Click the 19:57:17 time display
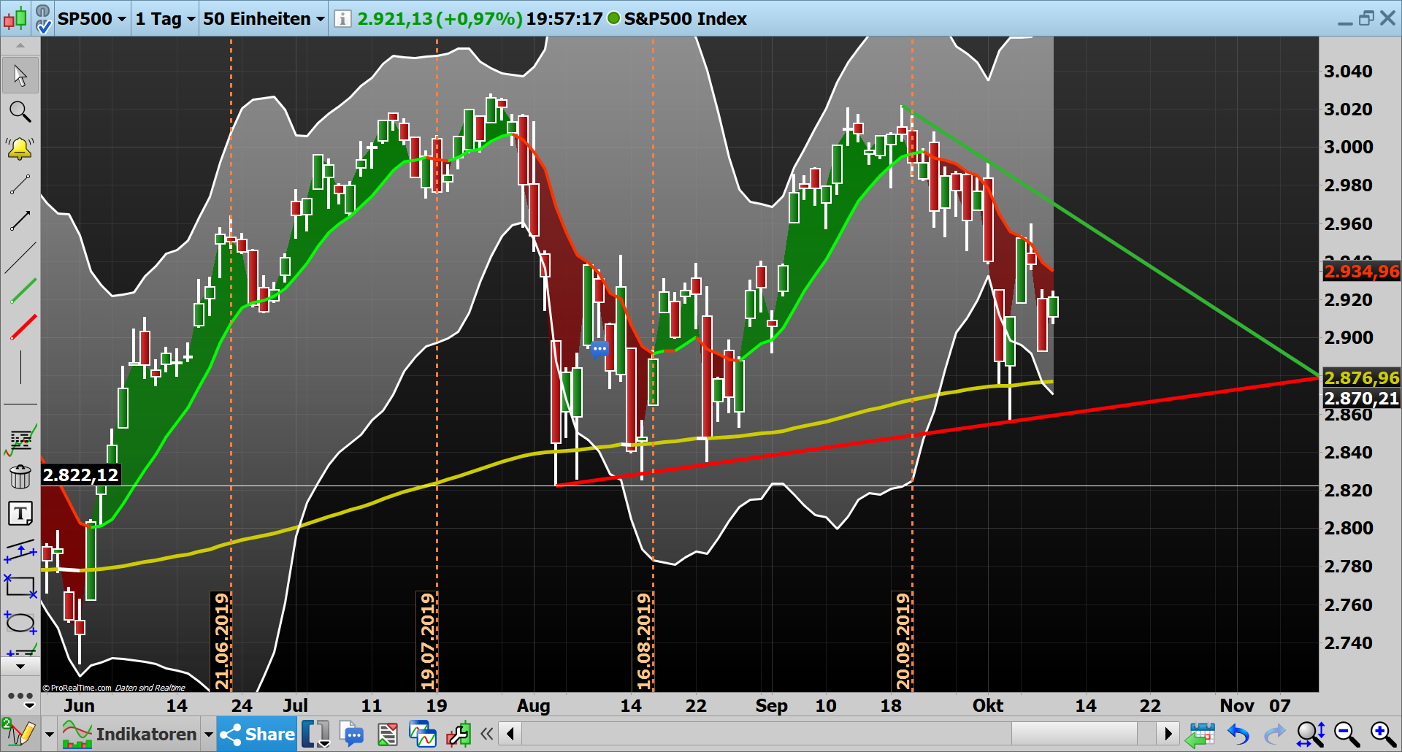Image resolution: width=1402 pixels, height=752 pixels. [564, 19]
